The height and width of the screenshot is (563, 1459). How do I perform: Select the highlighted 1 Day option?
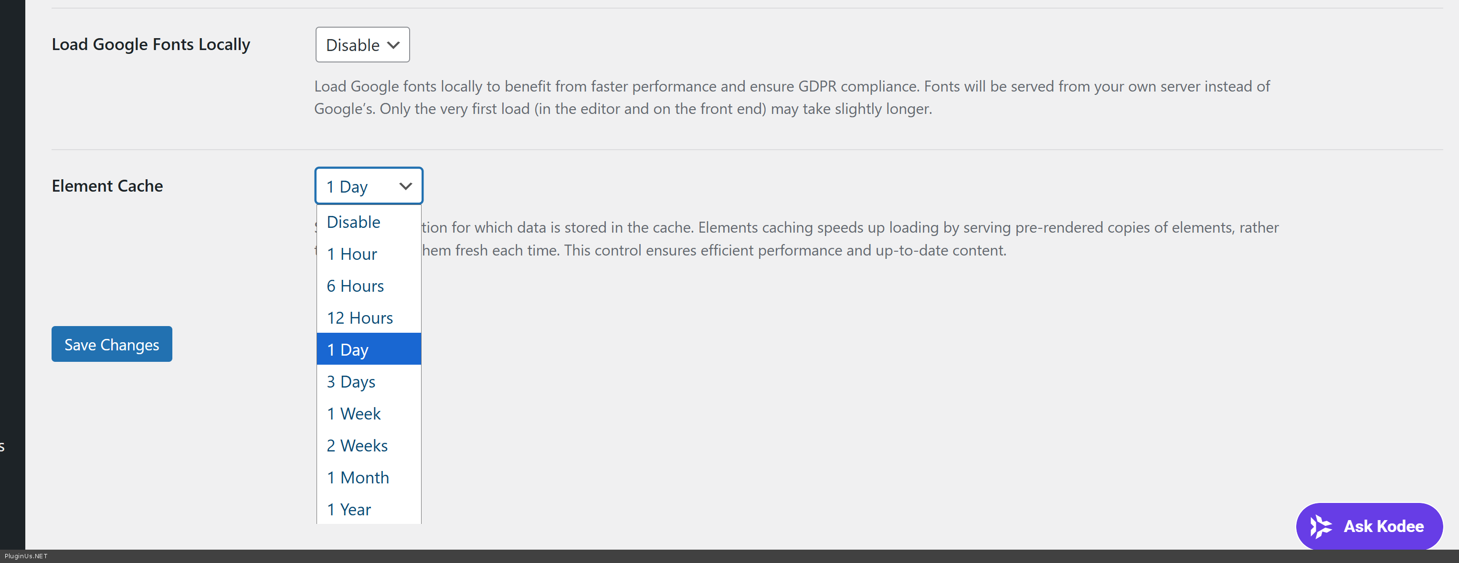pos(348,350)
